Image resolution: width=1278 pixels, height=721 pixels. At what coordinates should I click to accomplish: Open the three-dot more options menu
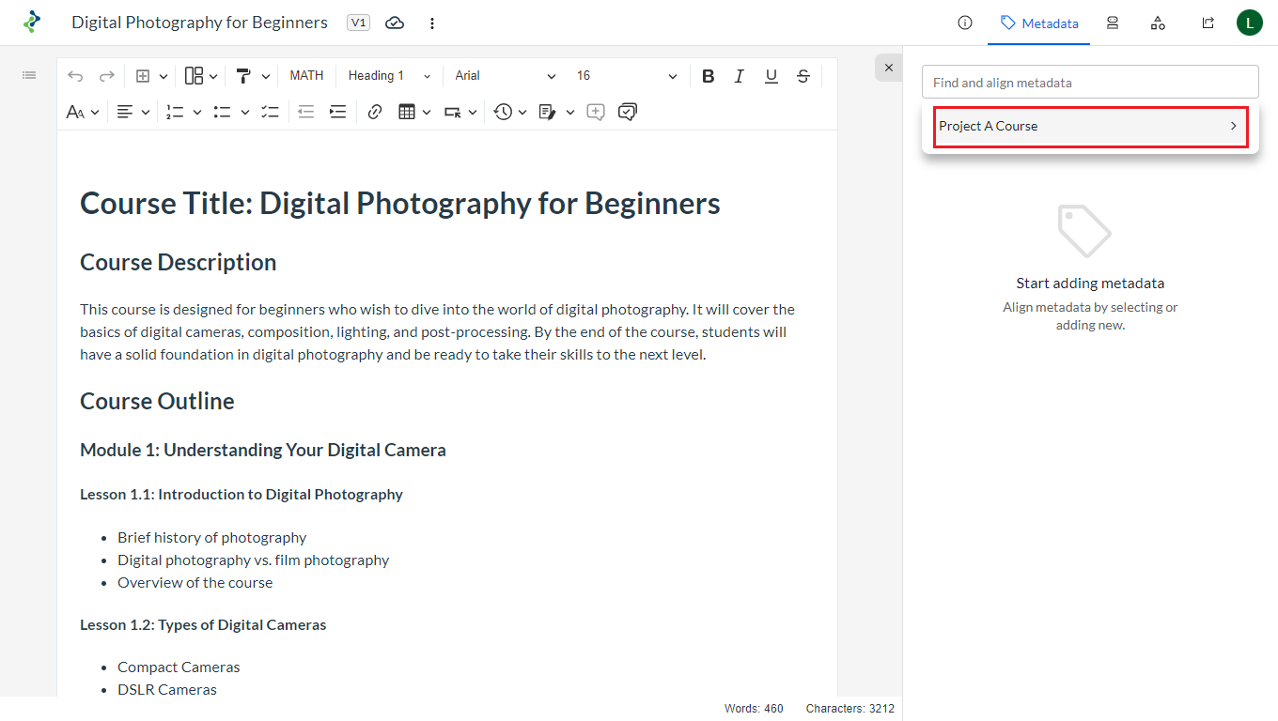coord(432,23)
